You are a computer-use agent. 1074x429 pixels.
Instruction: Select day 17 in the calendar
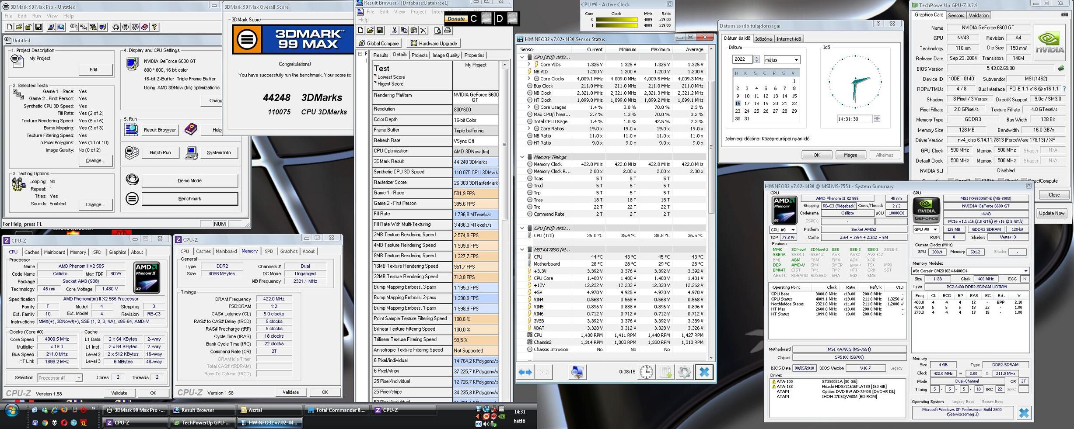click(x=747, y=104)
